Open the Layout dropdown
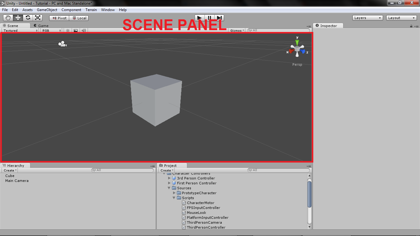Image resolution: width=420 pixels, height=236 pixels. pos(401,18)
